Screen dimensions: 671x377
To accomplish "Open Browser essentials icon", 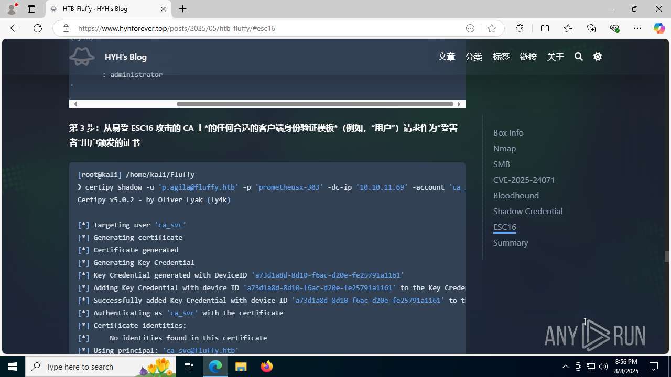I will pyautogui.click(x=614, y=28).
